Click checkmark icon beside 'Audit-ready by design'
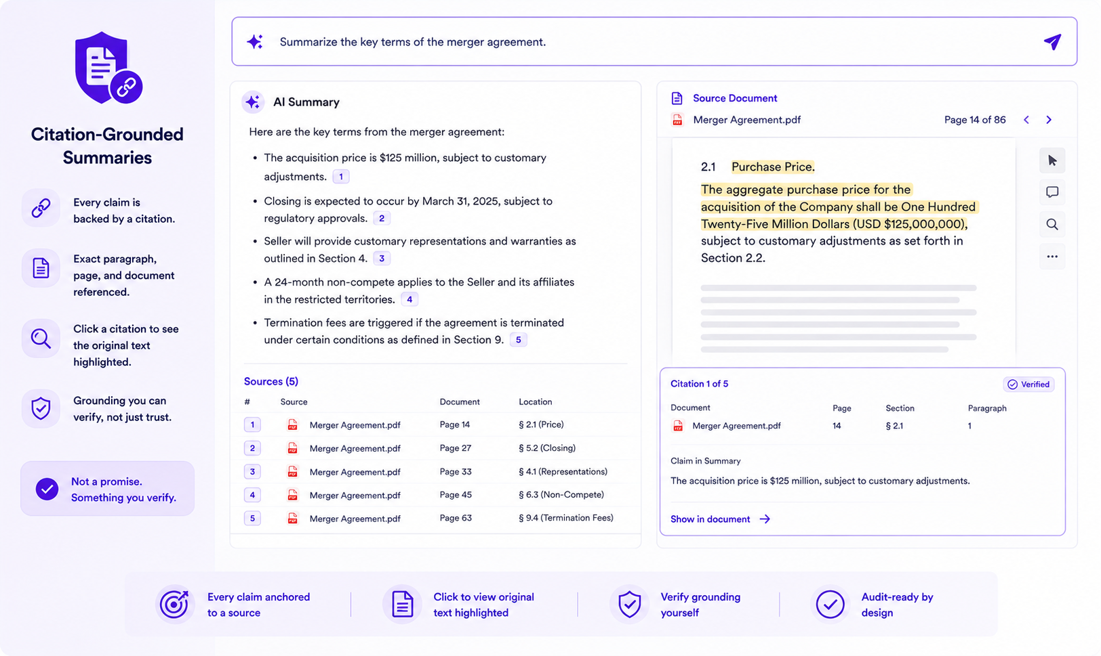This screenshot has height=656, width=1101. click(830, 604)
